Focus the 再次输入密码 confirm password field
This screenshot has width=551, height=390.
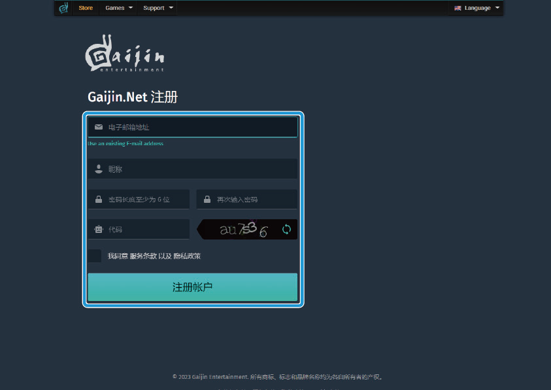246,200
